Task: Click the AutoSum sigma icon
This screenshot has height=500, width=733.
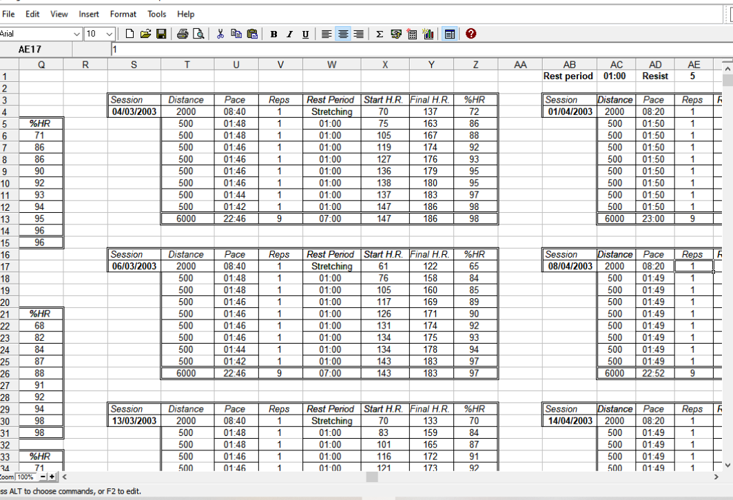Action: tap(380, 34)
